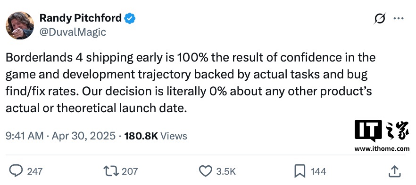416x185 pixels.
Task: Select the Apr 30, 2025 date
Action: pyautogui.click(x=83, y=136)
